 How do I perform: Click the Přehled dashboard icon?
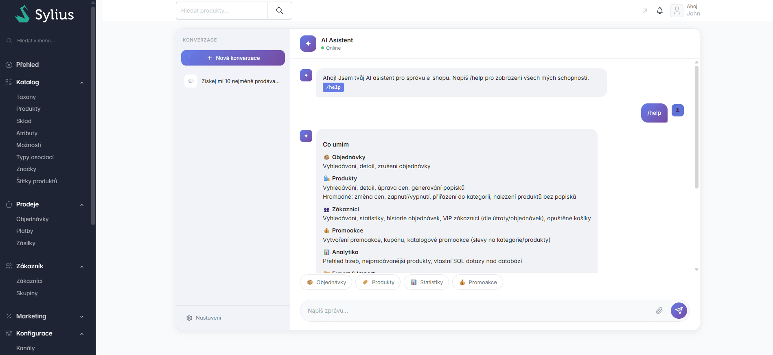click(x=9, y=65)
